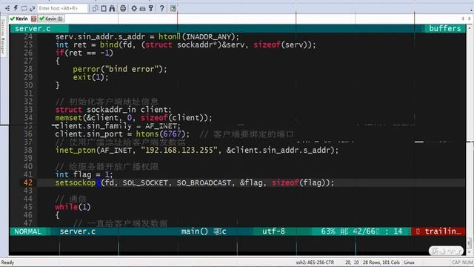The width and height of the screenshot is (474, 267).
Task: Switch to the Kevin (1) session tab
Action: [51, 19]
